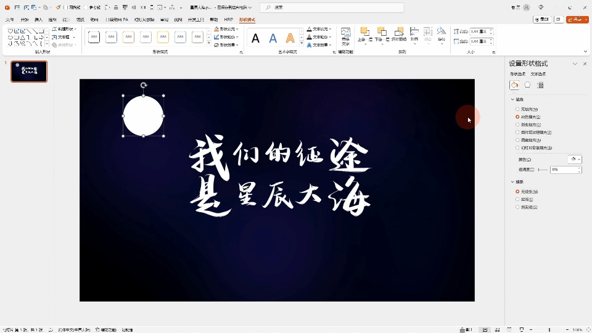This screenshot has width=592, height=333.
Task: Select Gradient fill (渐变填充) radio option
Action: (517, 125)
